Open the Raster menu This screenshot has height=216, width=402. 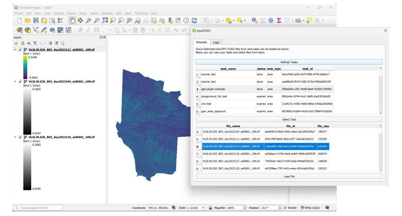[94, 13]
